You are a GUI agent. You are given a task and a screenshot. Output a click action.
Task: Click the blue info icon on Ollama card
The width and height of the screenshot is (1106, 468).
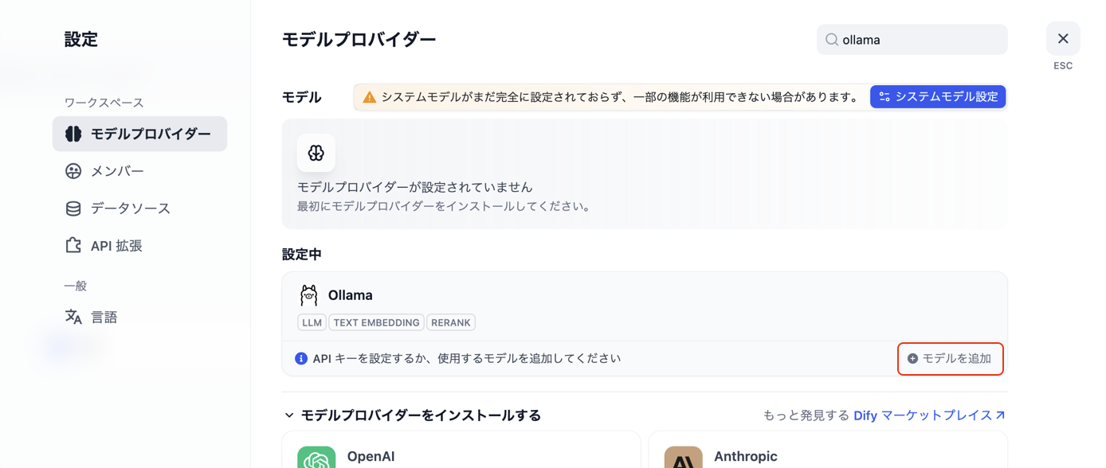coord(301,359)
